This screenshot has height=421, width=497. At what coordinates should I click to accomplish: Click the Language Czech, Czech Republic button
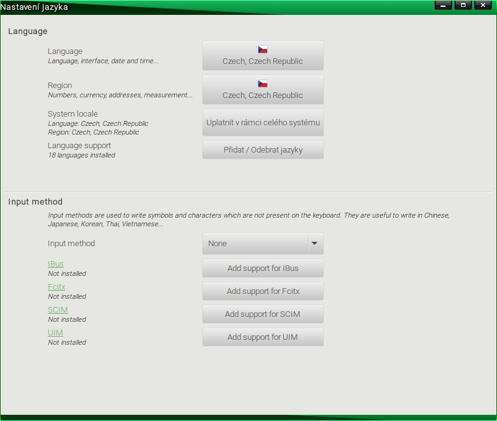tap(263, 55)
